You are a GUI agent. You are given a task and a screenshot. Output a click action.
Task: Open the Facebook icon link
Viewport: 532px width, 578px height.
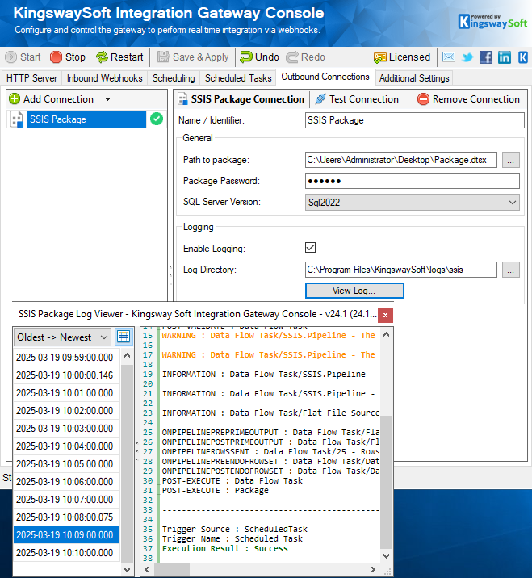(486, 57)
